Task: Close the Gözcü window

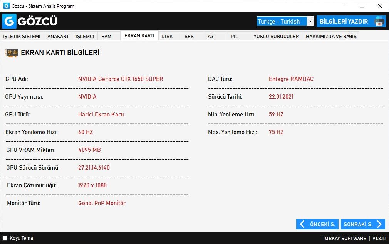Action: coord(380,6)
